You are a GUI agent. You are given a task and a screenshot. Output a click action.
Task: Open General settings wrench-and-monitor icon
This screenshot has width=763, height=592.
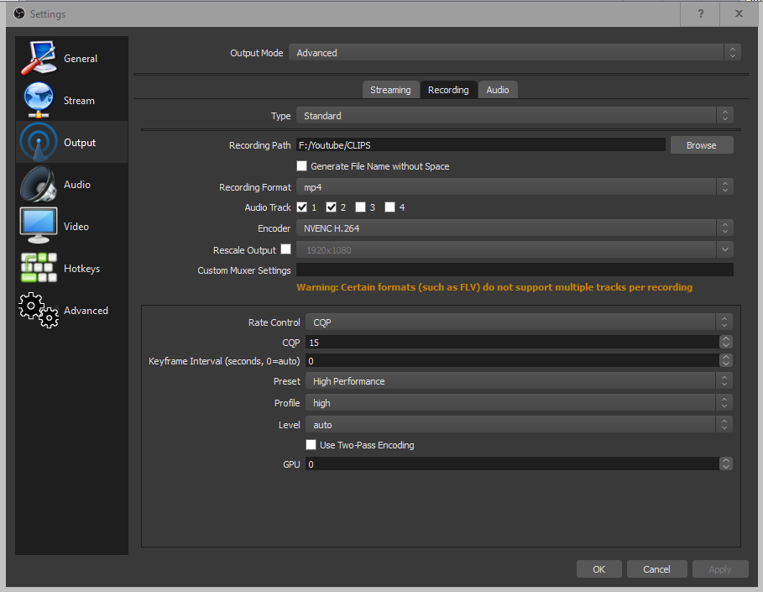click(x=39, y=58)
